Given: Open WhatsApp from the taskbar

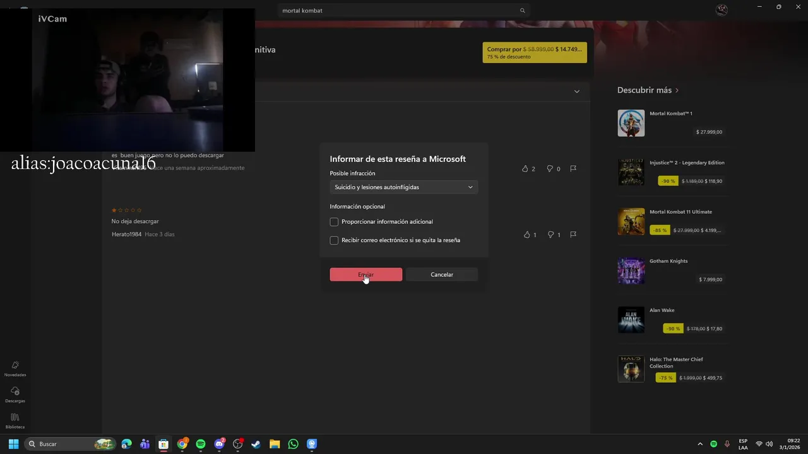Looking at the screenshot, I should (293, 444).
